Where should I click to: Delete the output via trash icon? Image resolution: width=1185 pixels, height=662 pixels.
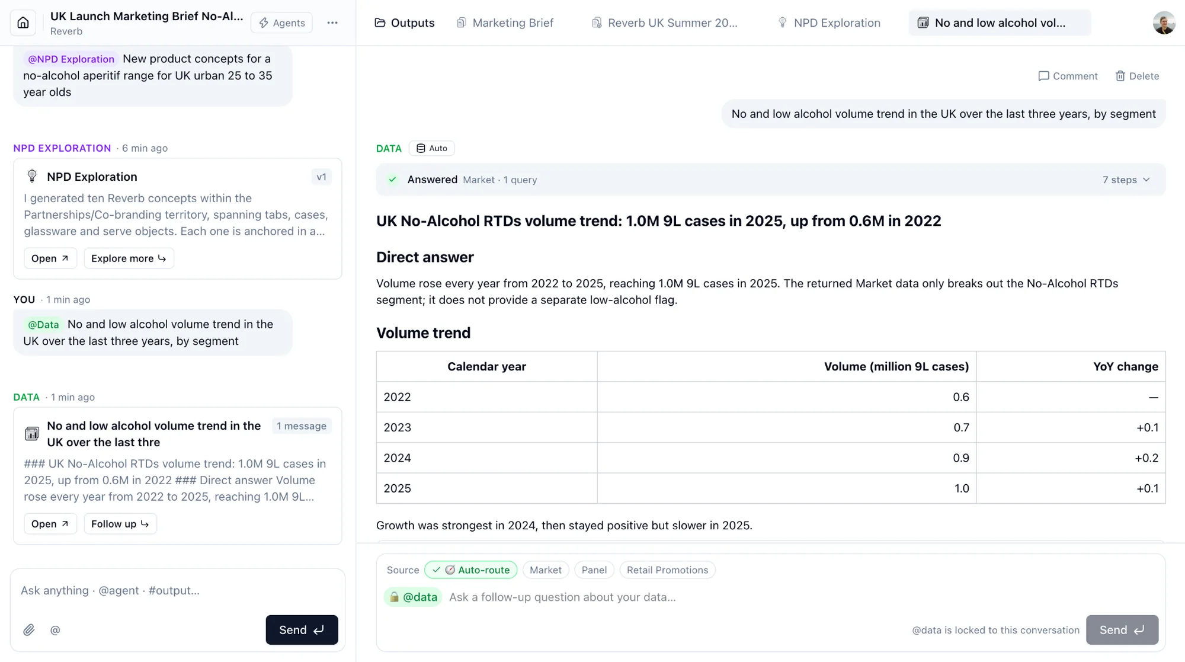tap(1120, 76)
